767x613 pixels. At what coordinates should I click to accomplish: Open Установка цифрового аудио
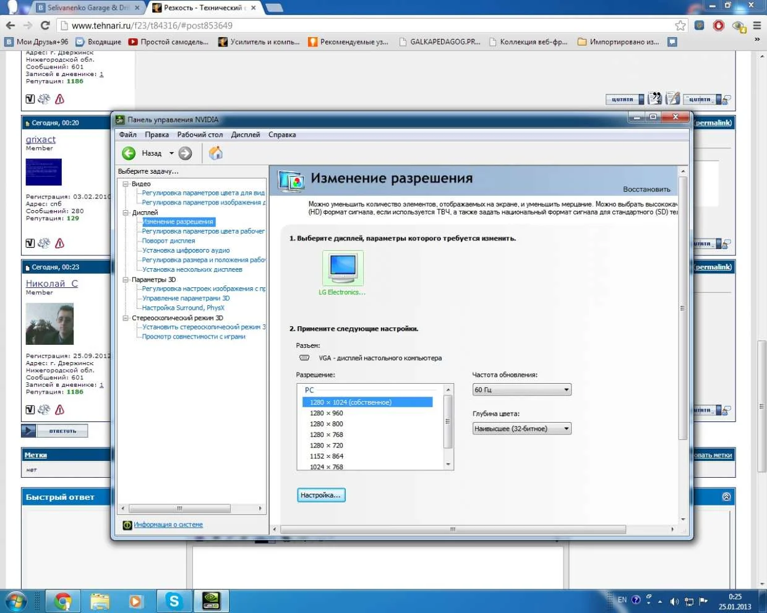(x=186, y=250)
